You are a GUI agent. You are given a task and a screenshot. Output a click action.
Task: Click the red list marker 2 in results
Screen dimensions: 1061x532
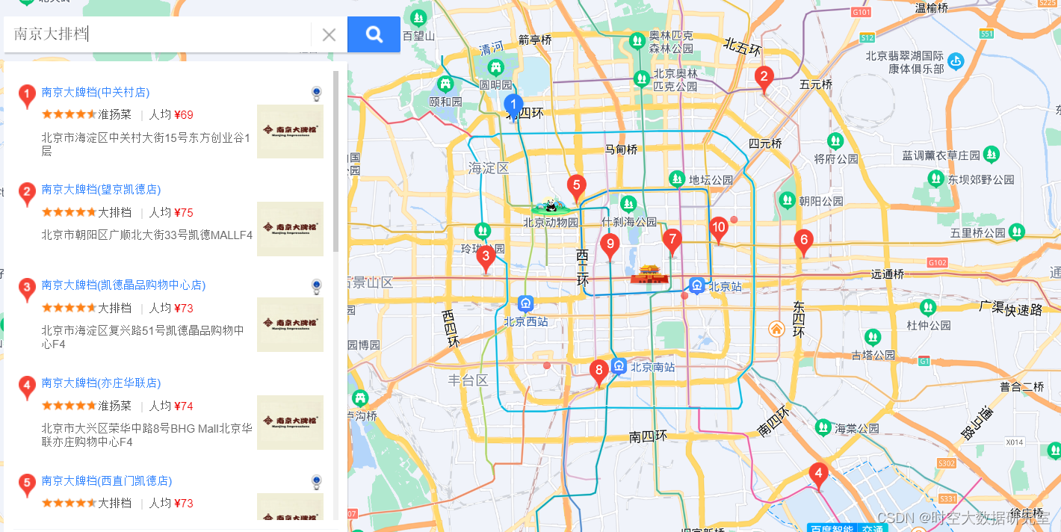(x=27, y=194)
